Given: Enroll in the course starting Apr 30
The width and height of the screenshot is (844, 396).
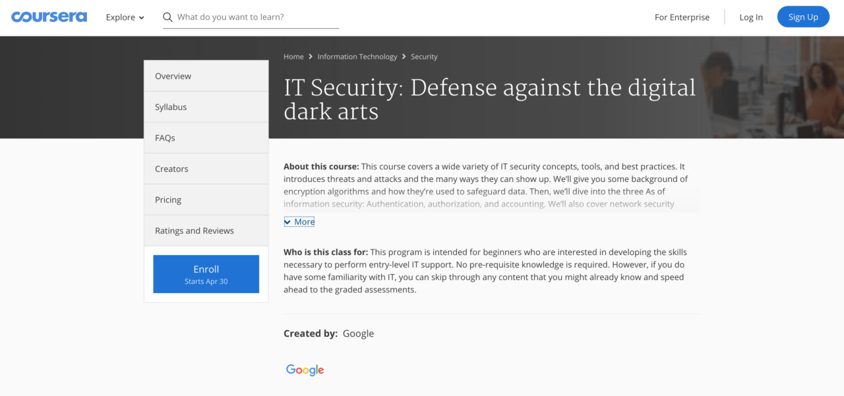Looking at the screenshot, I should pos(206,274).
